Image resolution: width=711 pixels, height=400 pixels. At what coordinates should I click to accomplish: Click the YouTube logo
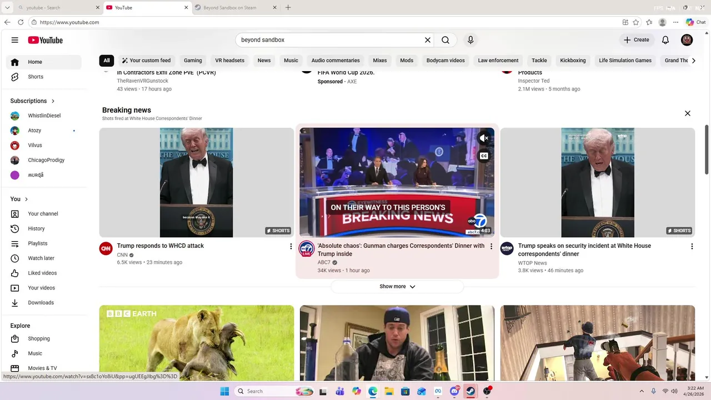[x=46, y=40]
